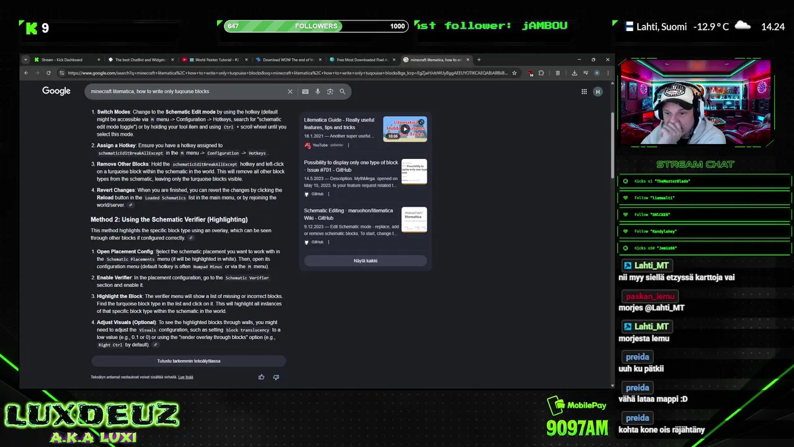Image resolution: width=794 pixels, height=447 pixels.
Task: Open the Issue #701 GitHub result thumbnail
Action: tap(414, 171)
